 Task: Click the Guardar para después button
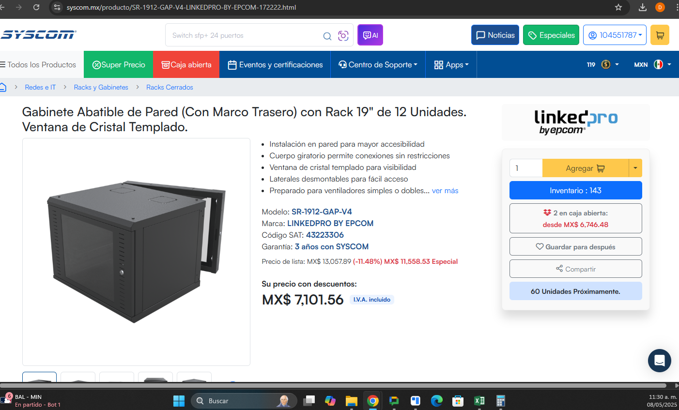pos(575,246)
